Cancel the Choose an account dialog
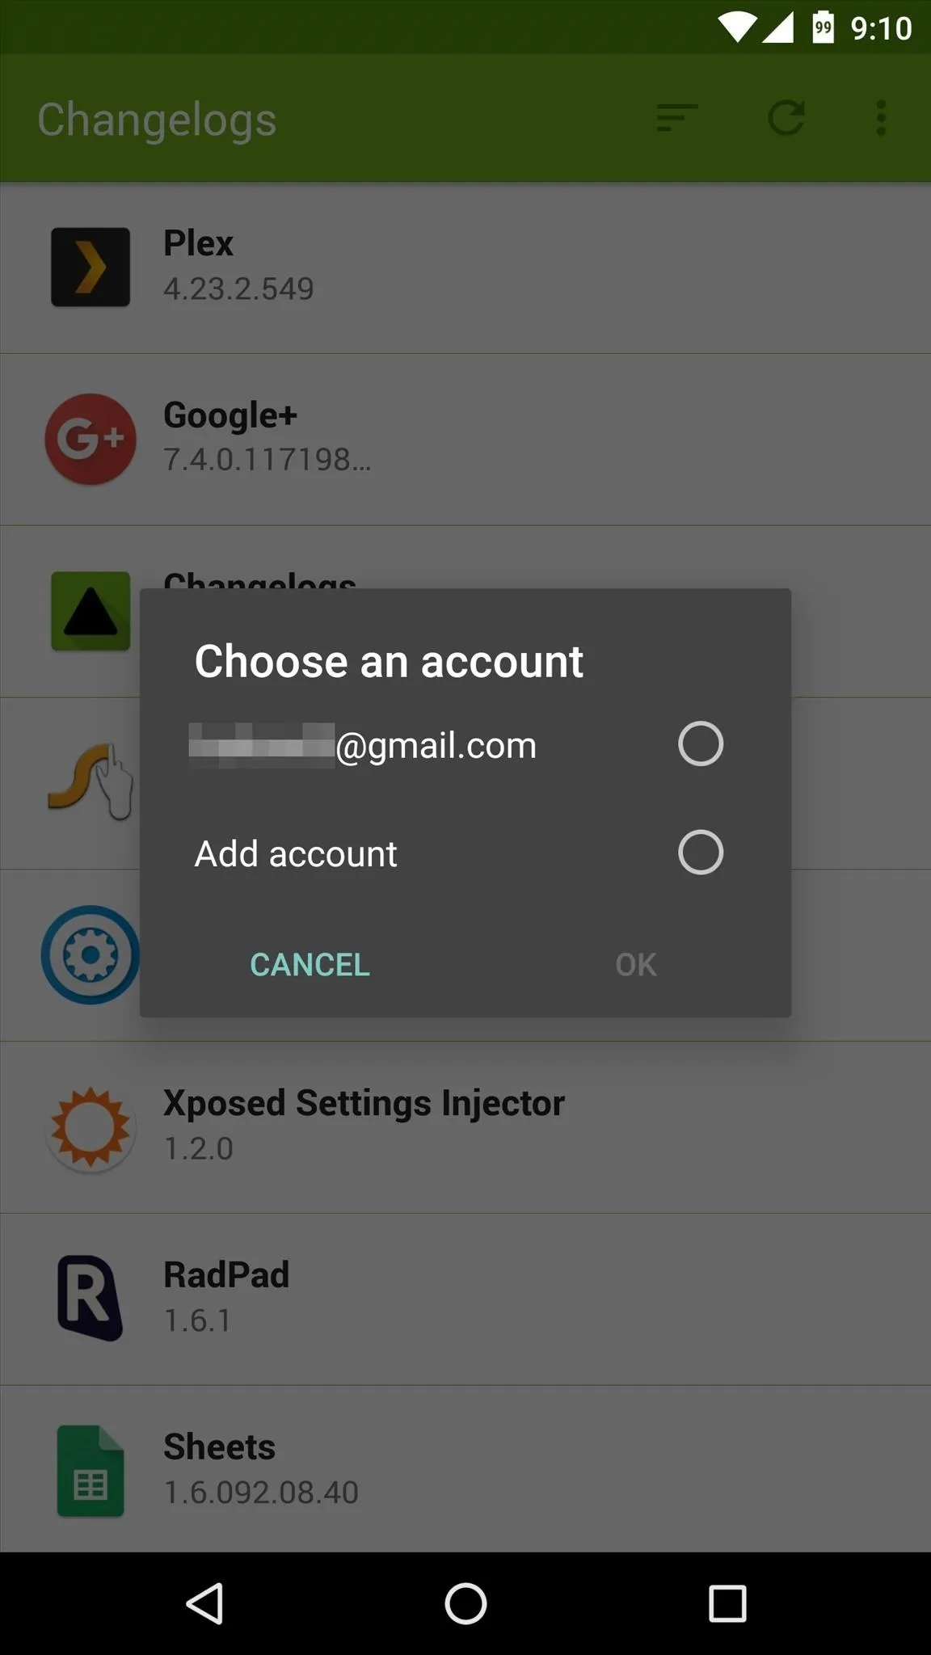Screen dimensions: 931x1655 tap(310, 964)
